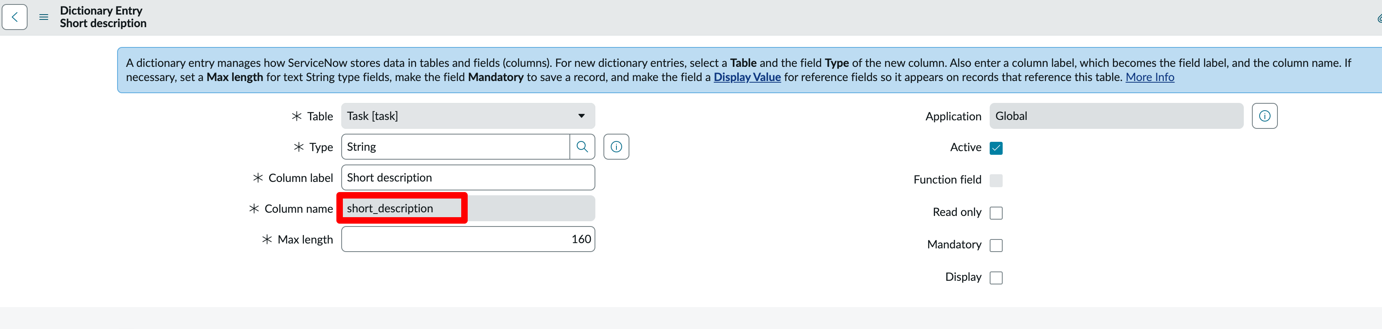Screen dimensions: 1382x329
Task: Toggle the Display checkbox
Action: point(996,278)
